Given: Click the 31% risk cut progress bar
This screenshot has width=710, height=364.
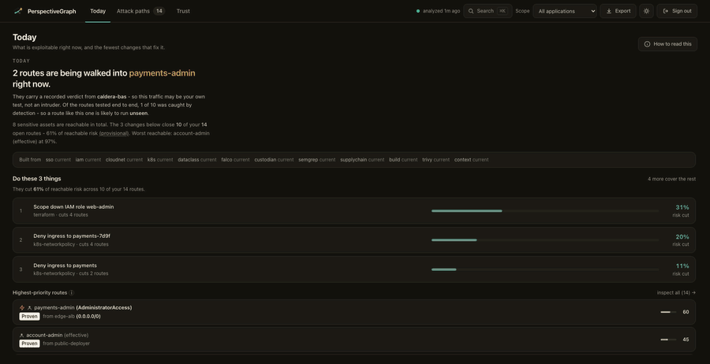Looking at the screenshot, I should pos(545,210).
